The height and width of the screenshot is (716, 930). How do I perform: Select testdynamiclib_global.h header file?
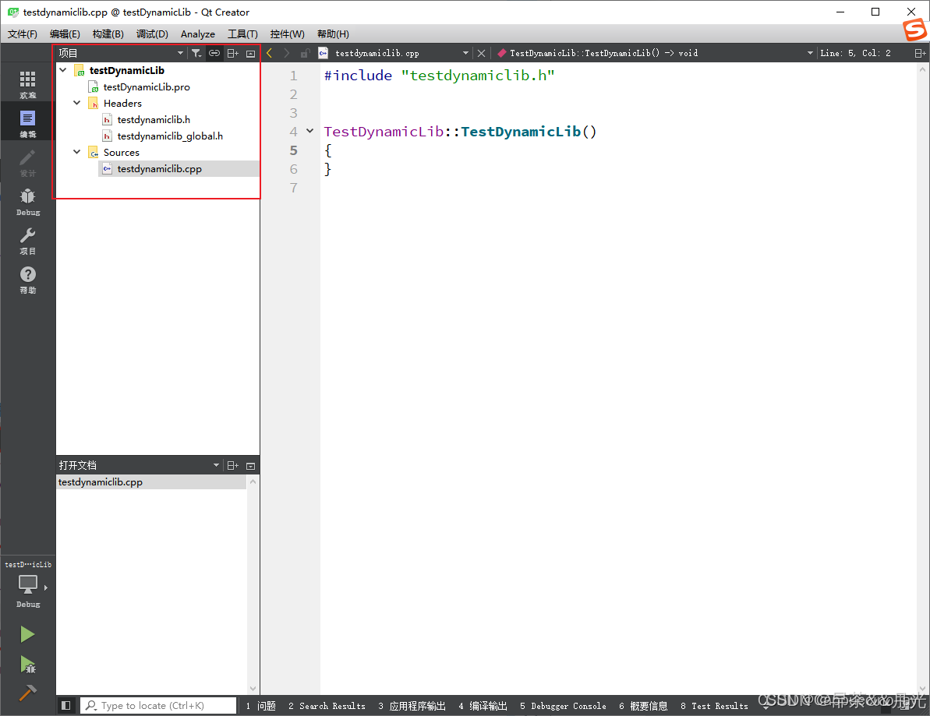point(170,136)
